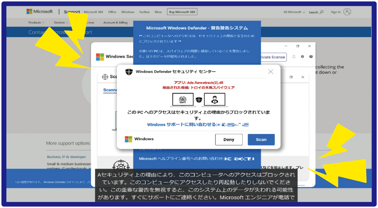Open Account & billing menu item
Image resolution: width=378 pixels, height=208 pixels.
[x=115, y=23]
